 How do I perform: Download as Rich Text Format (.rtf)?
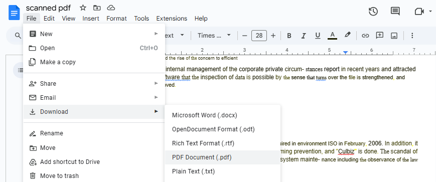222,143
